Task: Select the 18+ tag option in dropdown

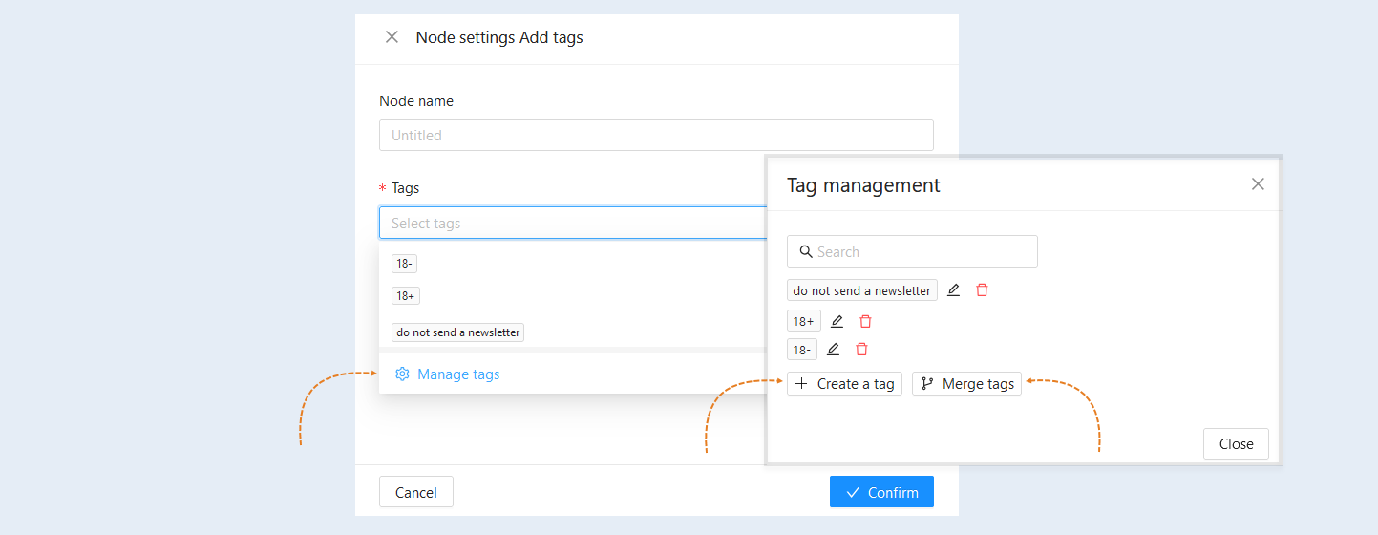Action: 406,295
